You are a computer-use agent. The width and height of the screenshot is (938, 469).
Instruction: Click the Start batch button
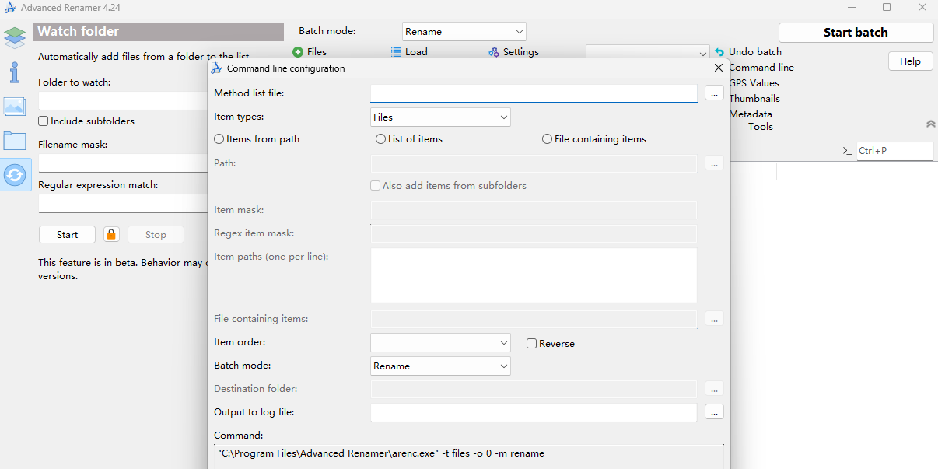pos(856,33)
